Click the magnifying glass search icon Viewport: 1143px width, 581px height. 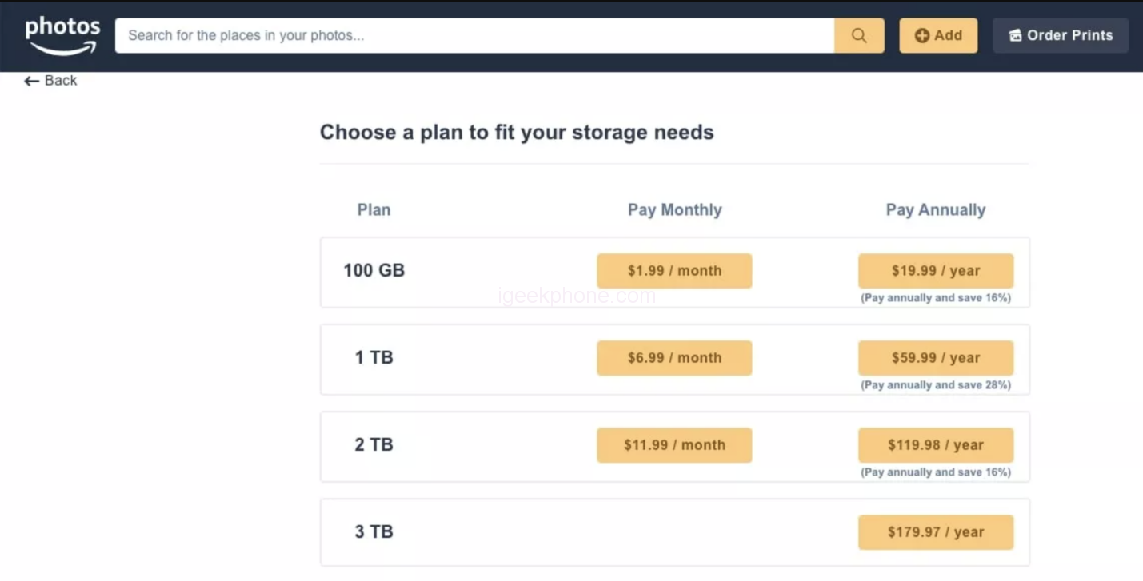(x=859, y=36)
